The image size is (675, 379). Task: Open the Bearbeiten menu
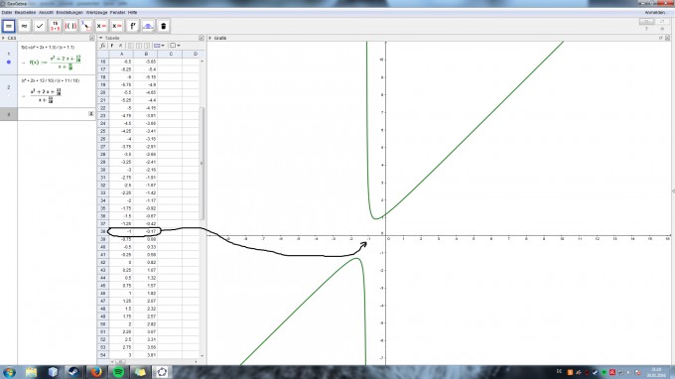coord(25,13)
